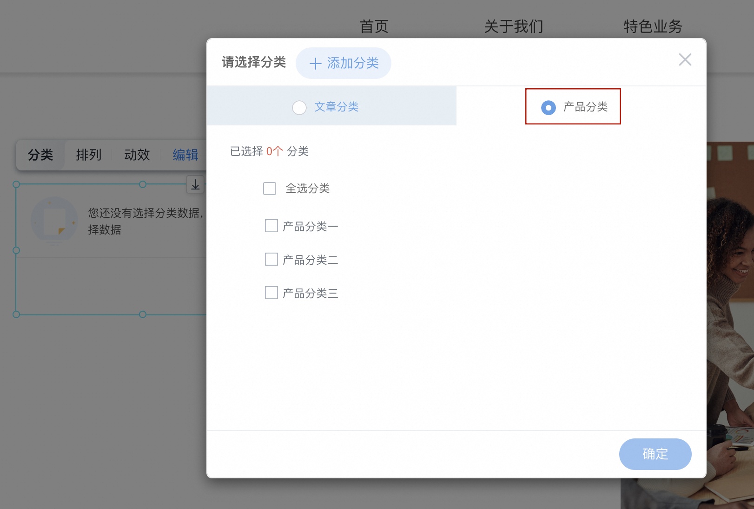
Task: Open the 关于我们 menu item
Action: click(514, 26)
